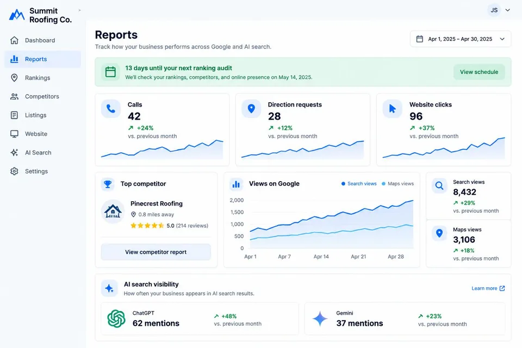Image resolution: width=522 pixels, height=348 pixels.
Task: Click the View schedule button
Action: pyautogui.click(x=479, y=72)
